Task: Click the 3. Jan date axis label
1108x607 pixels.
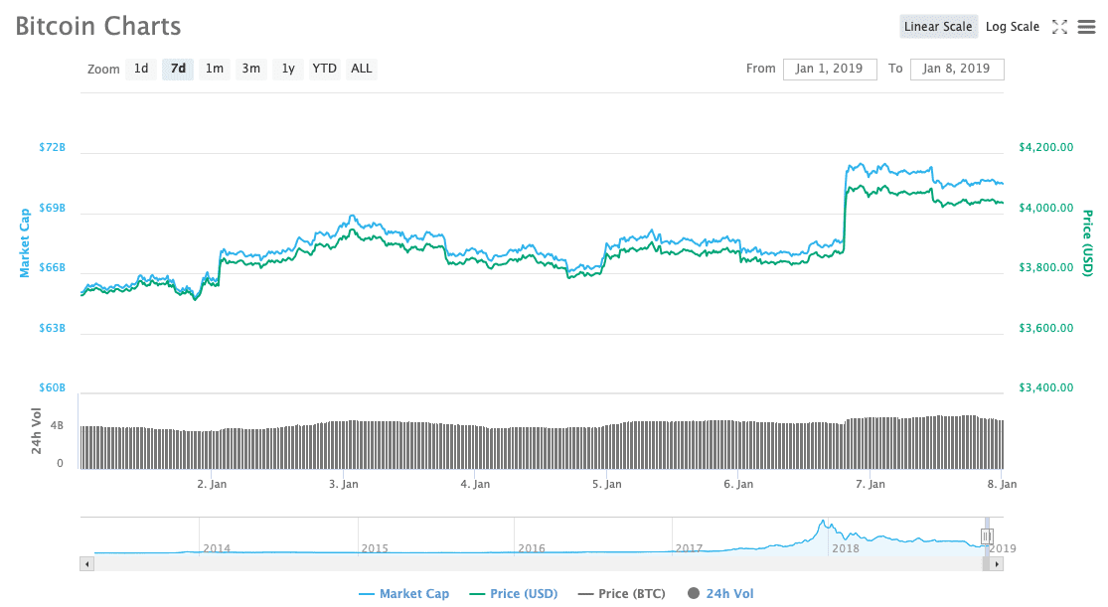Action: point(344,484)
